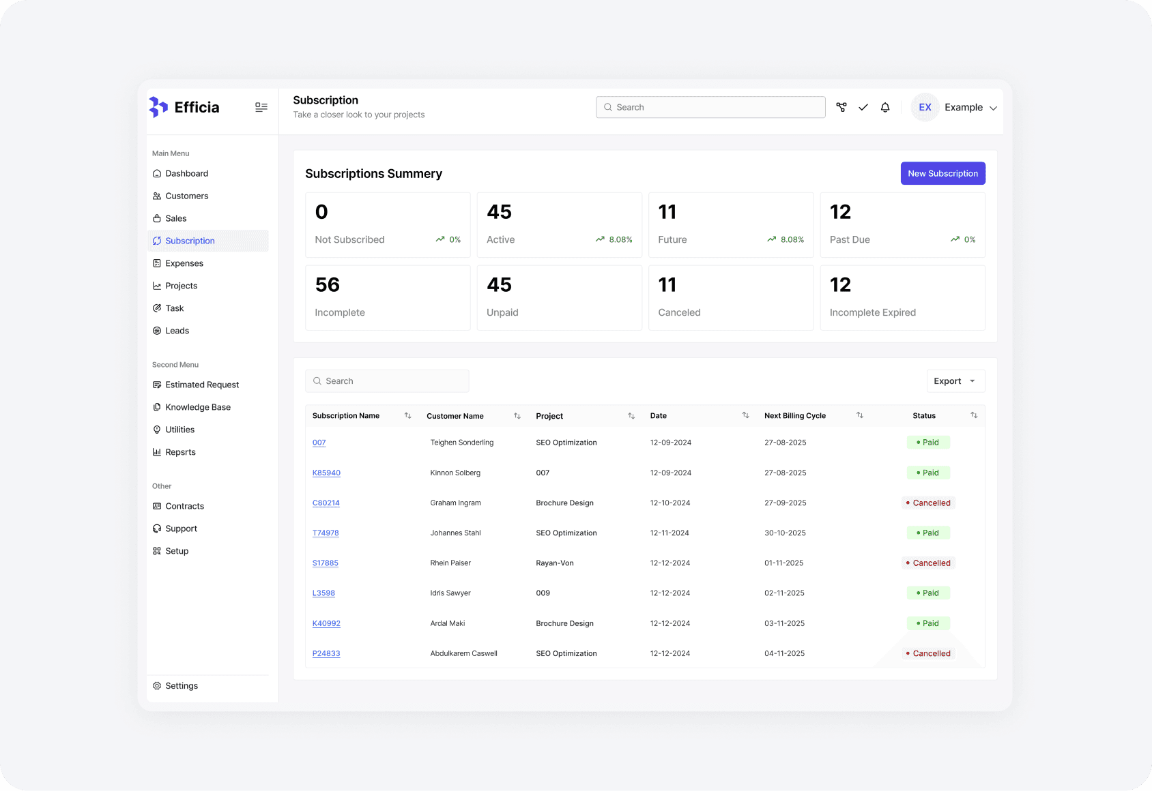Screen dimensions: 1152x791
Task: Click customer name Kinnon Solberg
Action: [455, 473]
